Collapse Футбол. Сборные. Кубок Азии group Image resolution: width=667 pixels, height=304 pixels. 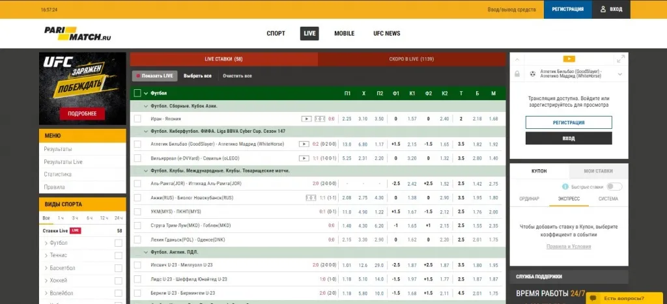146,106
